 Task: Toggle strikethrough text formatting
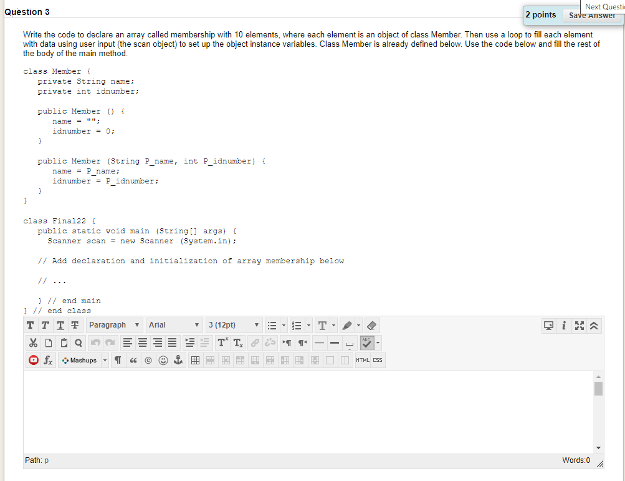click(75, 325)
